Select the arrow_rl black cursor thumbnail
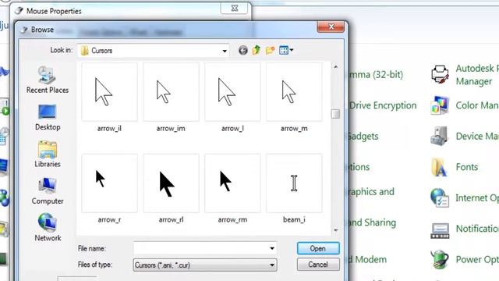Viewport: 499px width, 281px height. pos(171,183)
